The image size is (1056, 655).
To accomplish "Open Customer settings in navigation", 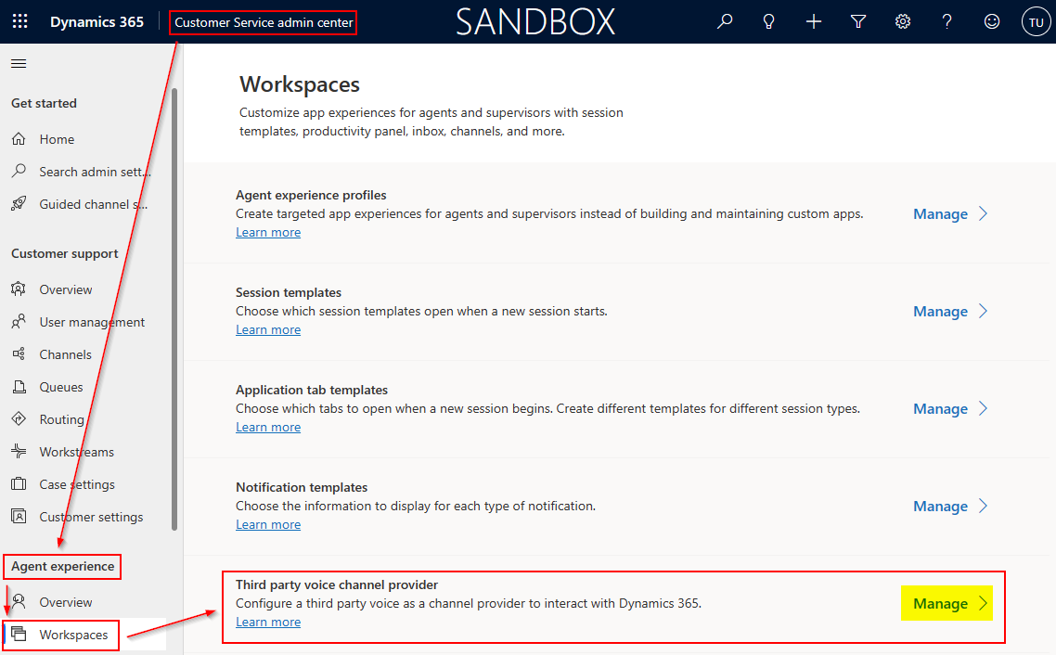I will (91, 517).
